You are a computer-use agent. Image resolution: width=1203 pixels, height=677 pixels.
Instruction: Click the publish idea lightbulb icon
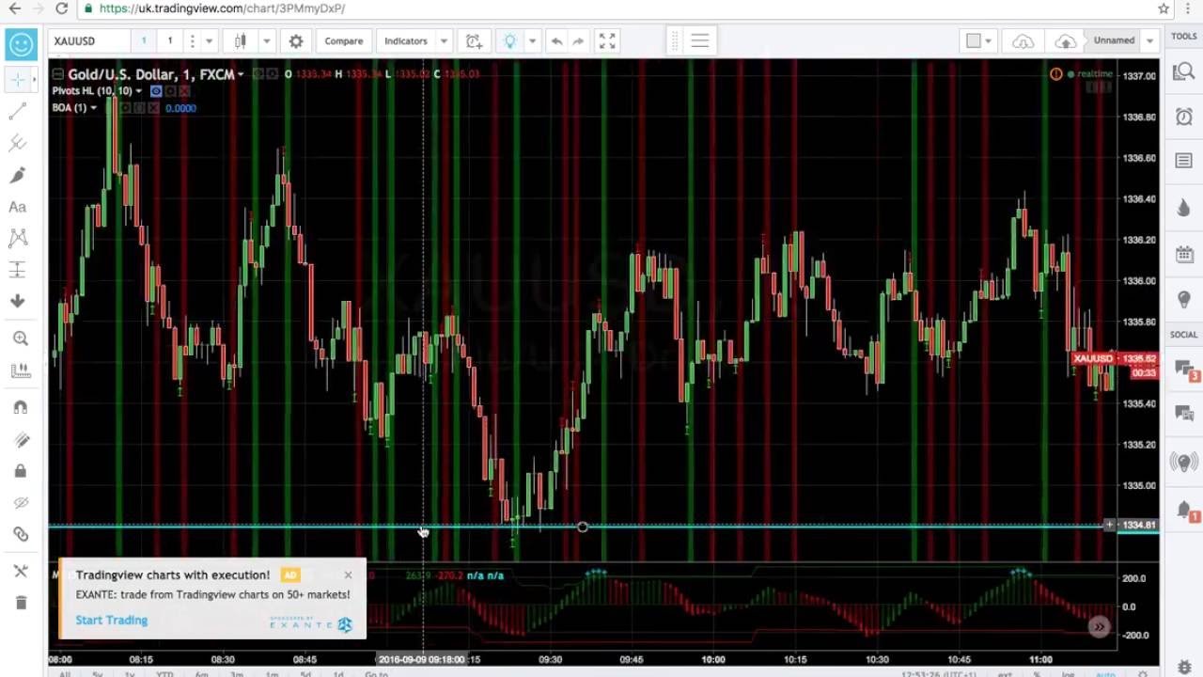click(510, 41)
